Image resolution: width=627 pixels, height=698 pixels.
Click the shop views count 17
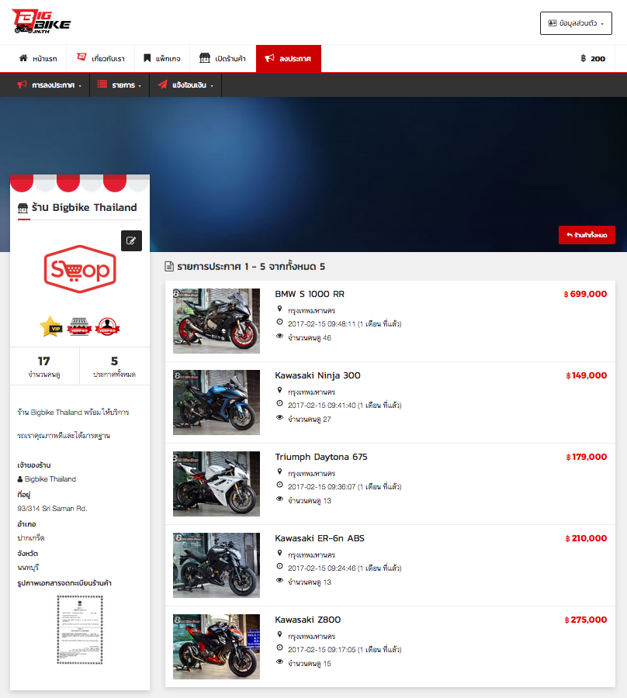(44, 361)
